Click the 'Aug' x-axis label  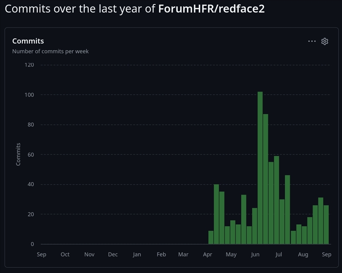click(303, 255)
